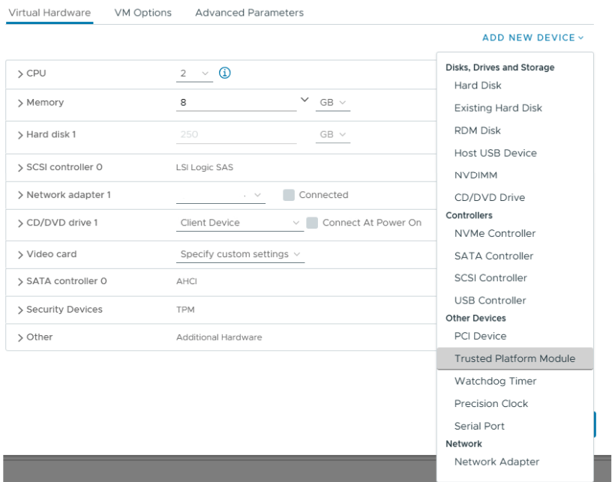This screenshot has width=612, height=482.
Task: Expand the SCSI controller 0 row
Action: point(19,167)
